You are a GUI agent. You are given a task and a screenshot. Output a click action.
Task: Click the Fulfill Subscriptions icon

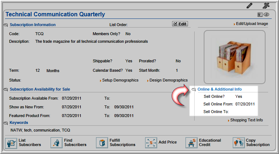(x=102, y=143)
